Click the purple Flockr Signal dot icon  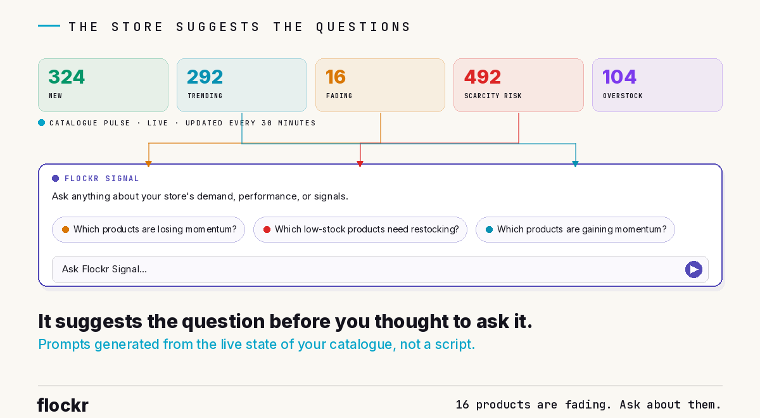(x=56, y=179)
